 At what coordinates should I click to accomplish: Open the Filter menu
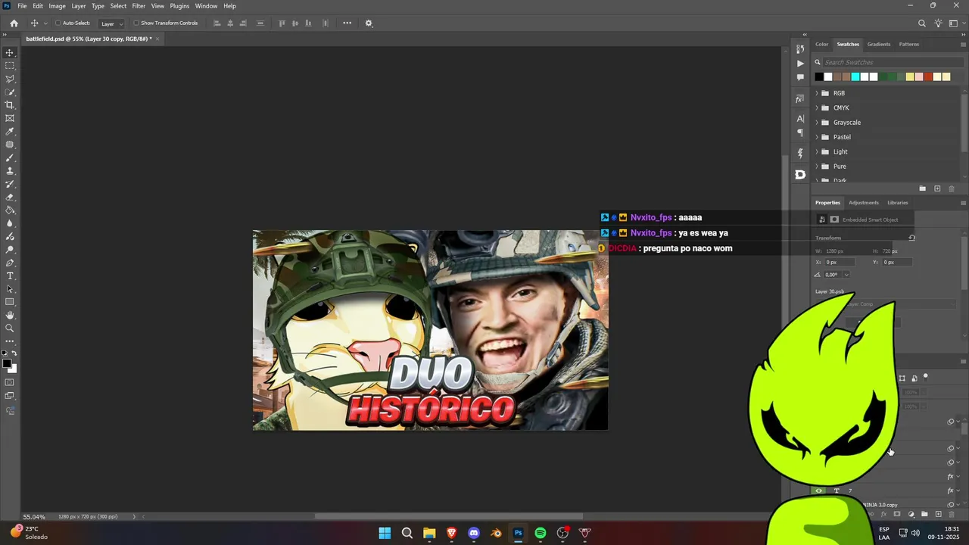pyautogui.click(x=139, y=6)
